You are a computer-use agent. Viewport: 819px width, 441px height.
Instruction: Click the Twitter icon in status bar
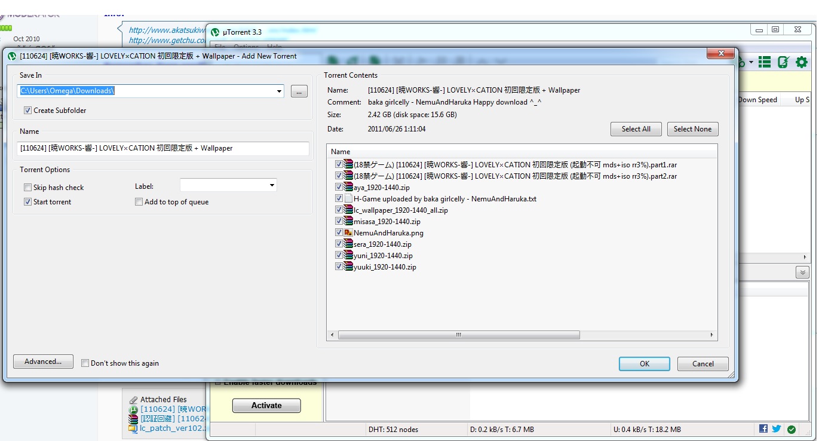point(776,429)
